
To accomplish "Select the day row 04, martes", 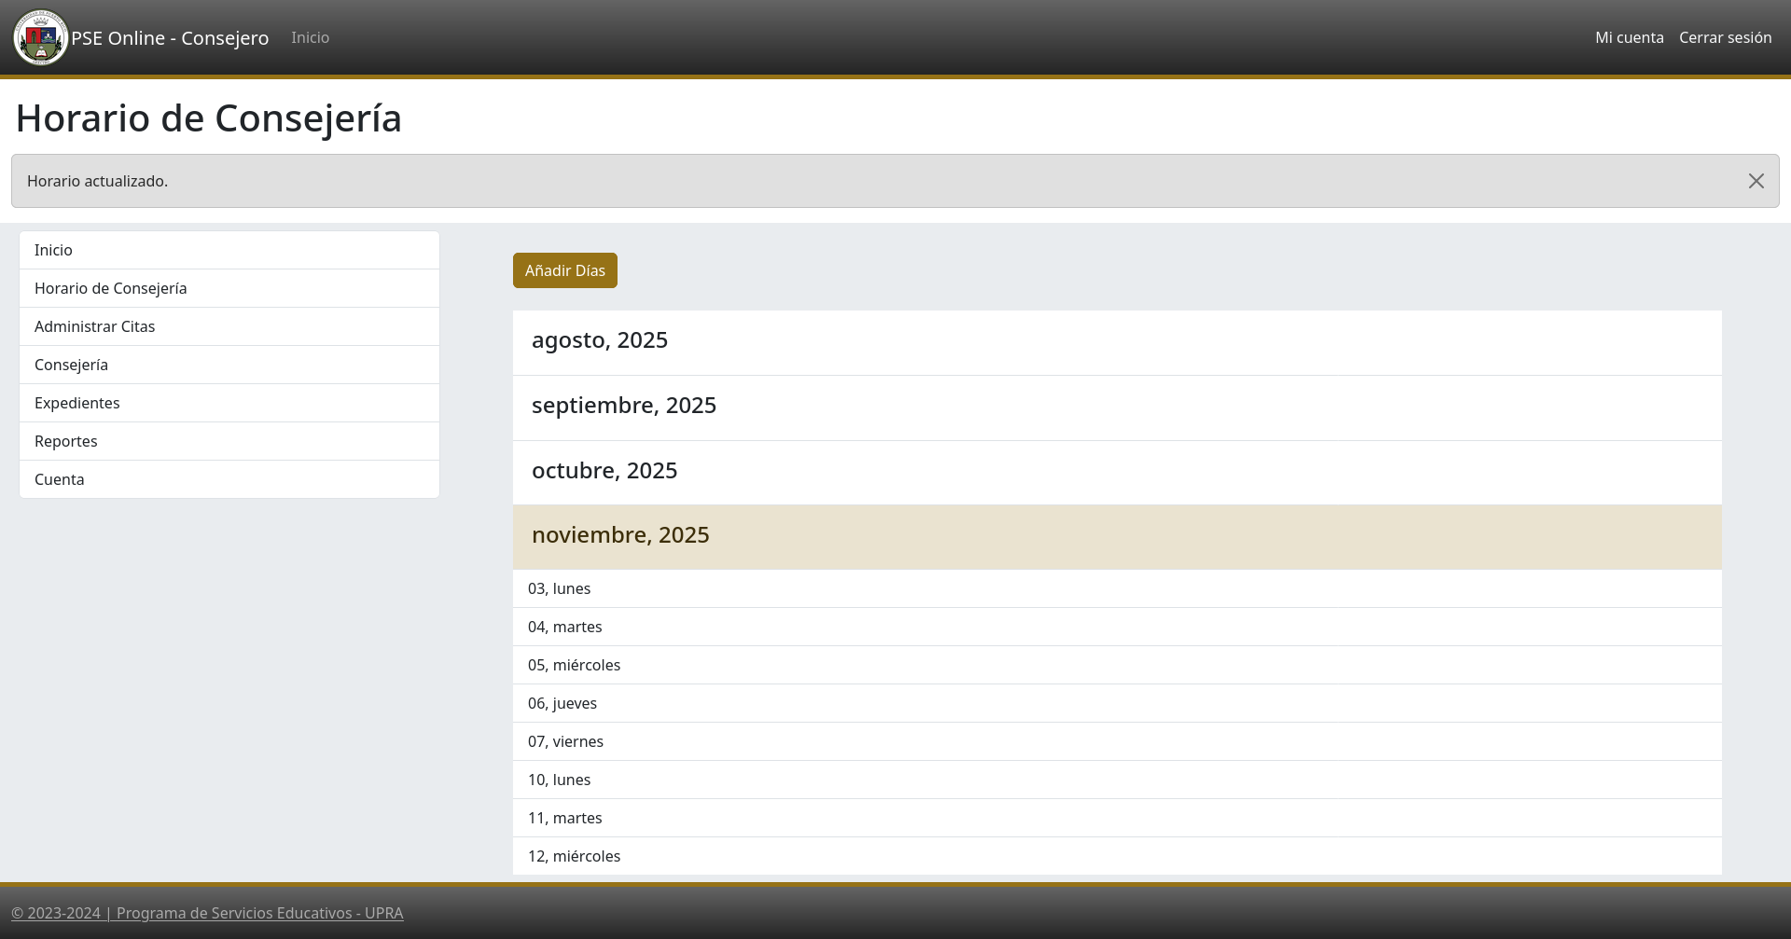I will pos(1117,627).
